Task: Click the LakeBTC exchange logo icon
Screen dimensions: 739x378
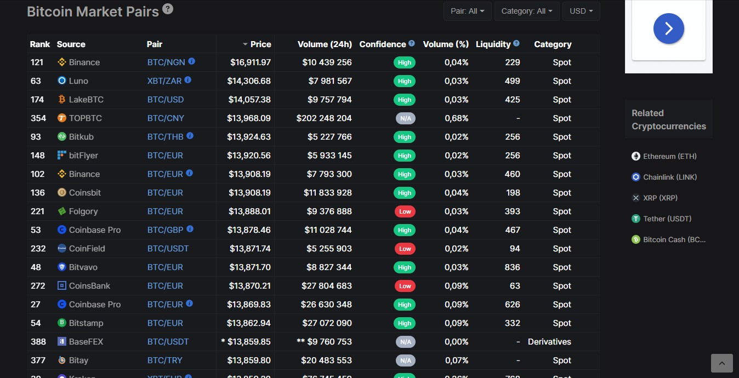Action: coord(62,99)
